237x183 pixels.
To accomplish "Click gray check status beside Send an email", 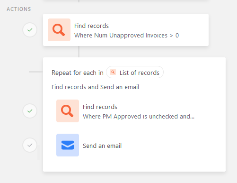I will [30, 145].
